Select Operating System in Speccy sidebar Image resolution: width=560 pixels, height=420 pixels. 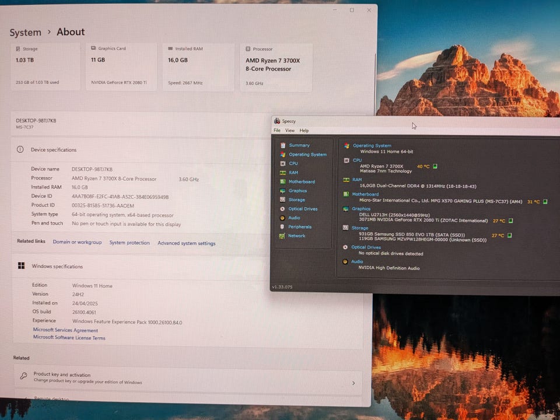[x=307, y=154]
